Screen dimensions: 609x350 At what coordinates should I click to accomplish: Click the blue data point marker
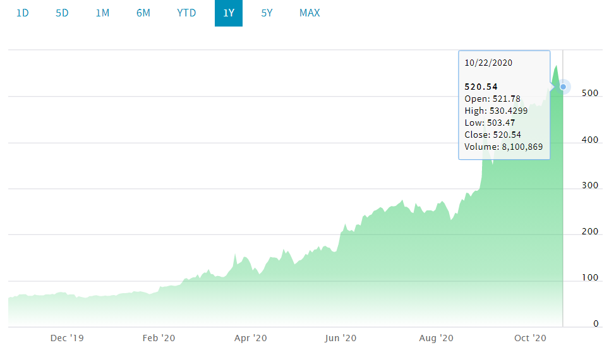(563, 87)
